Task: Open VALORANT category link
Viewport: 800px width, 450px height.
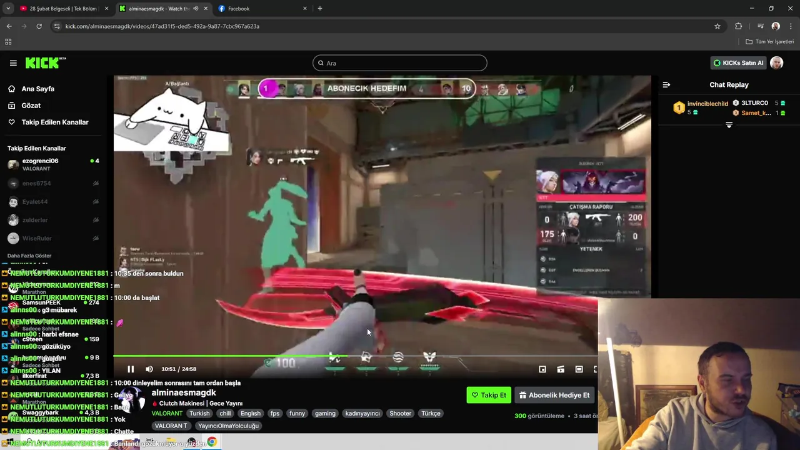Action: tap(167, 413)
